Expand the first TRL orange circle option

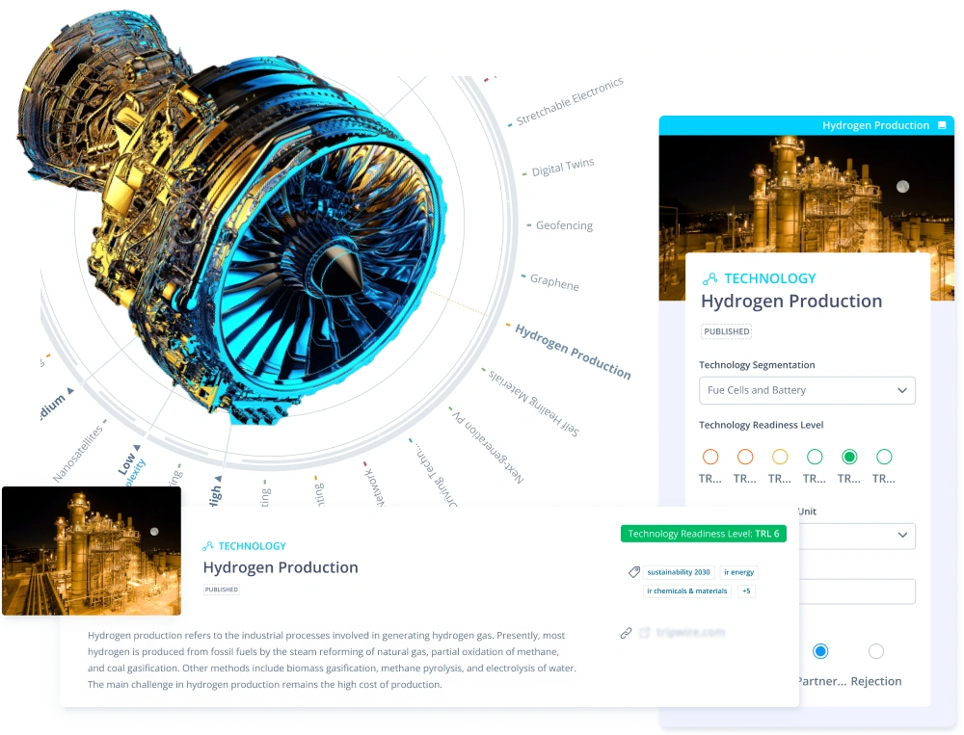click(710, 456)
